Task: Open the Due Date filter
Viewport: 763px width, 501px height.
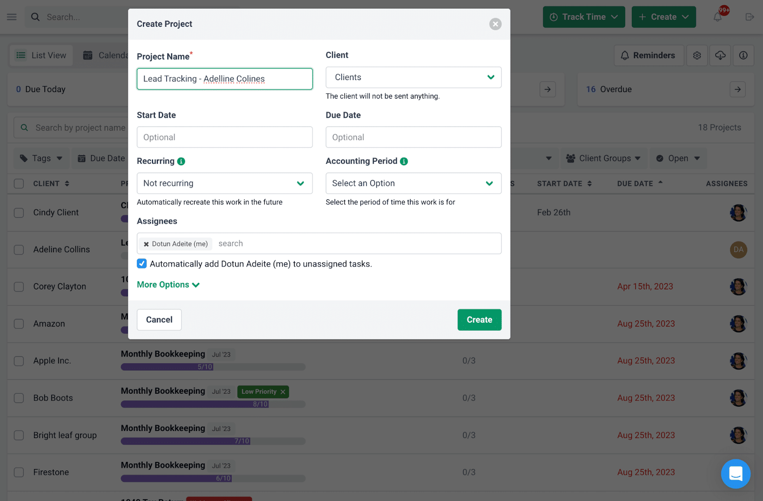Action: click(101, 158)
